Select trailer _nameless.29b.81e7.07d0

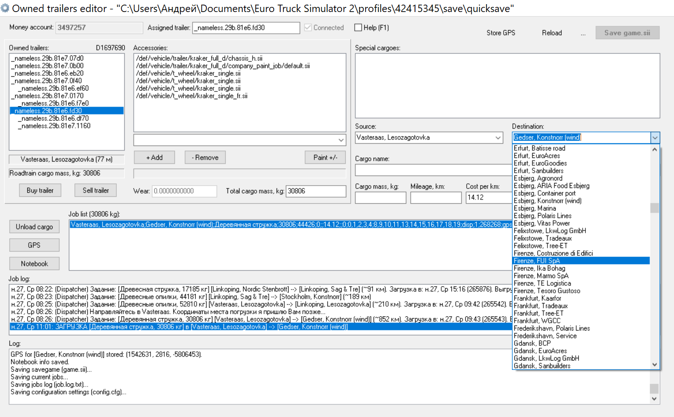(x=48, y=59)
